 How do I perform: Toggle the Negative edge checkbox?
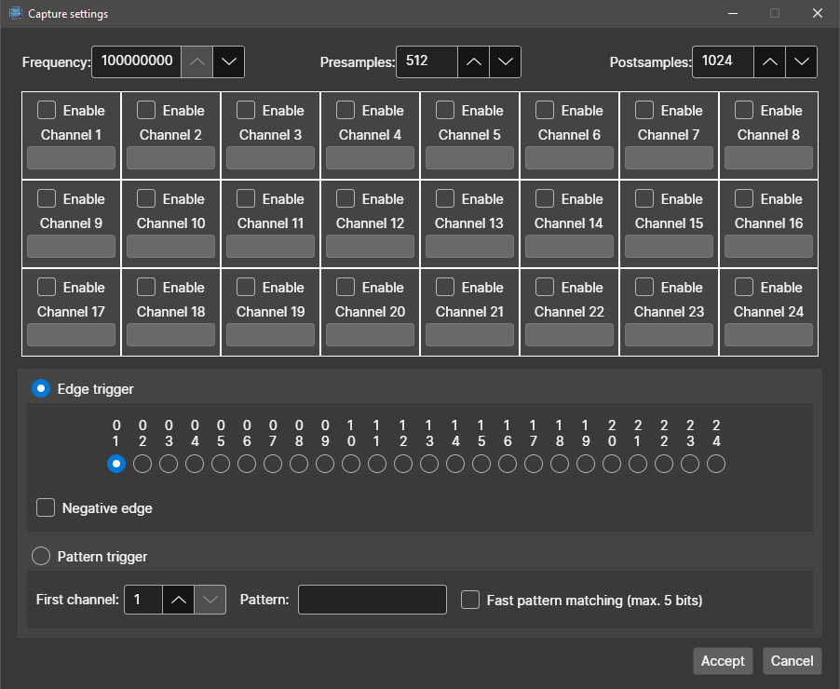click(46, 507)
